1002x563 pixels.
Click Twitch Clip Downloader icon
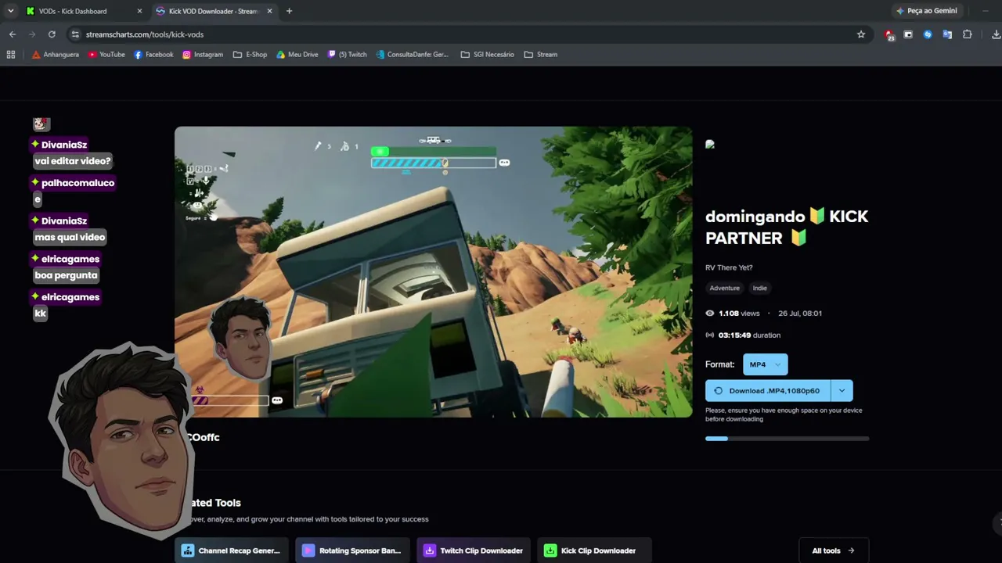click(x=430, y=550)
